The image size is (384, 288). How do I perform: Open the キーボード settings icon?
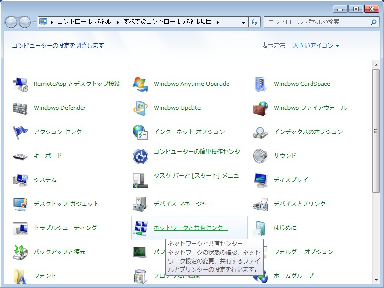(x=20, y=156)
